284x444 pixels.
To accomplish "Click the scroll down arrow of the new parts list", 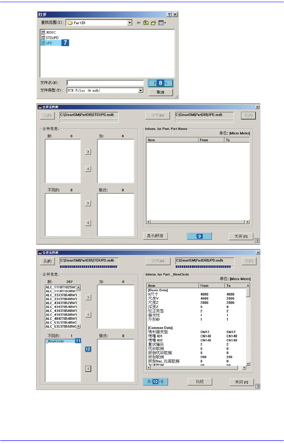I will point(78,326).
